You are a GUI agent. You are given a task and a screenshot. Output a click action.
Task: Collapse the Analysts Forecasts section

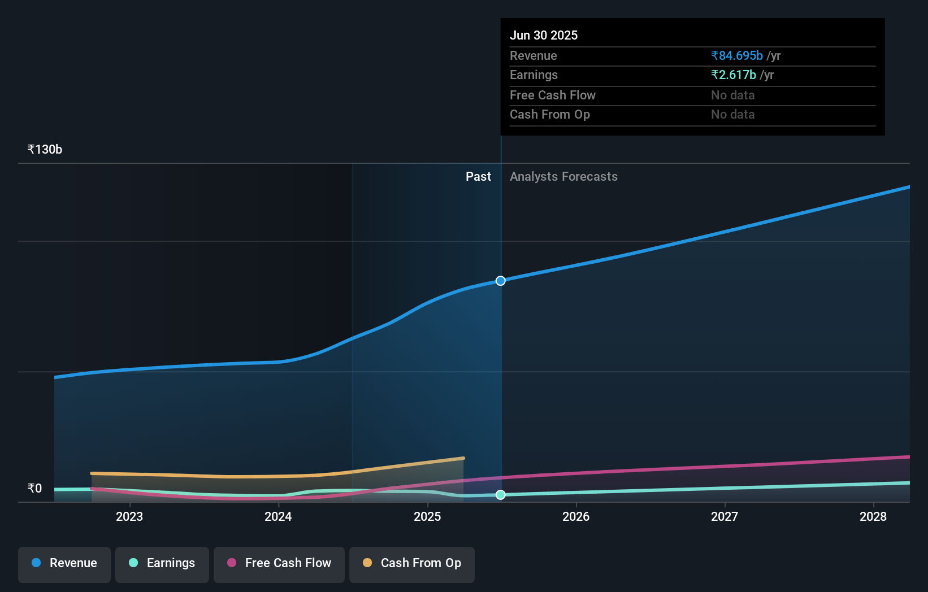563,176
